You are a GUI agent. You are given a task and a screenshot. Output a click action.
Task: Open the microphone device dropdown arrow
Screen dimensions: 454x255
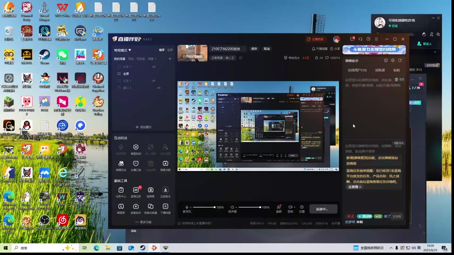(x=191, y=207)
